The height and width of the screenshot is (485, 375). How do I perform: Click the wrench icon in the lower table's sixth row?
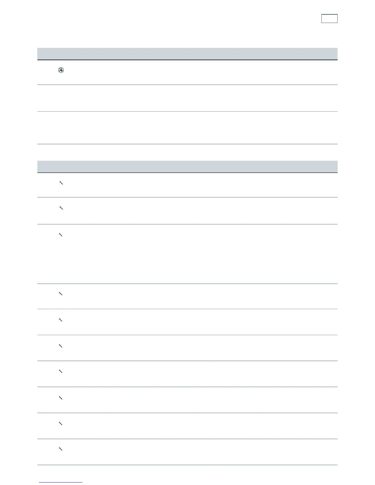coord(61,346)
